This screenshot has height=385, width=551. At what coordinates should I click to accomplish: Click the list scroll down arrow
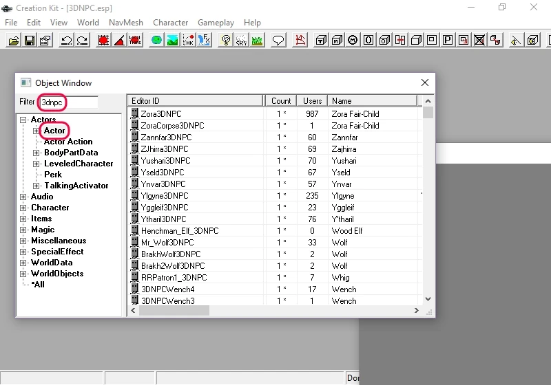(428, 299)
